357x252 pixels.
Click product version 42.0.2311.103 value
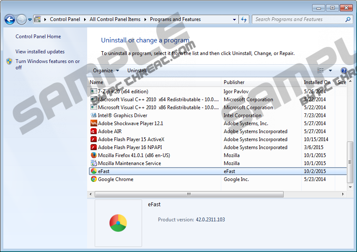[210, 220]
